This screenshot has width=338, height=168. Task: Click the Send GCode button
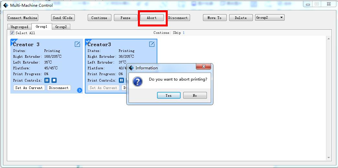[x=63, y=18]
